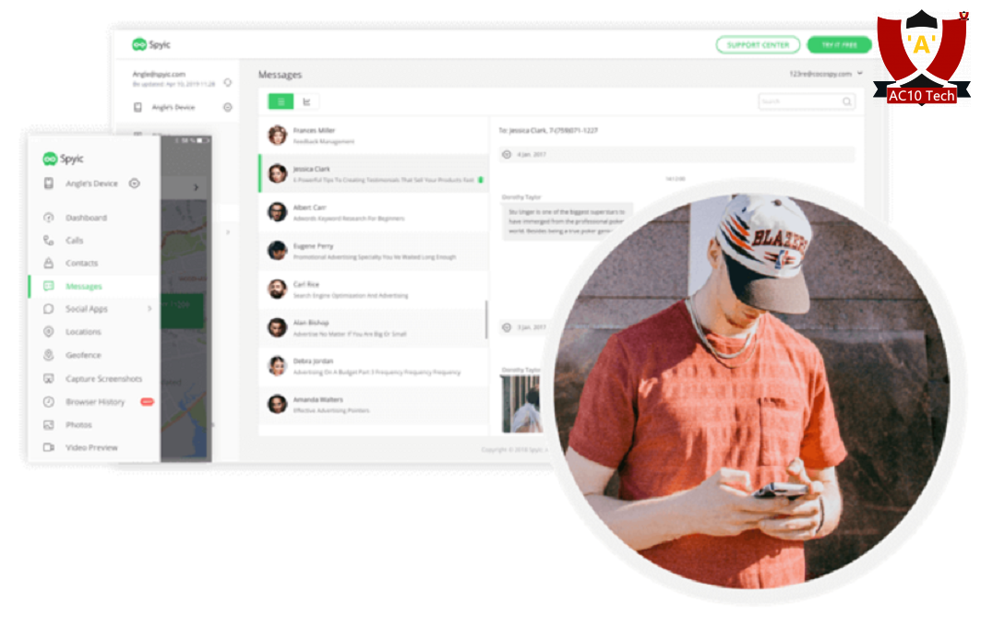Select Messages in the mobile sidebar menu

83,287
